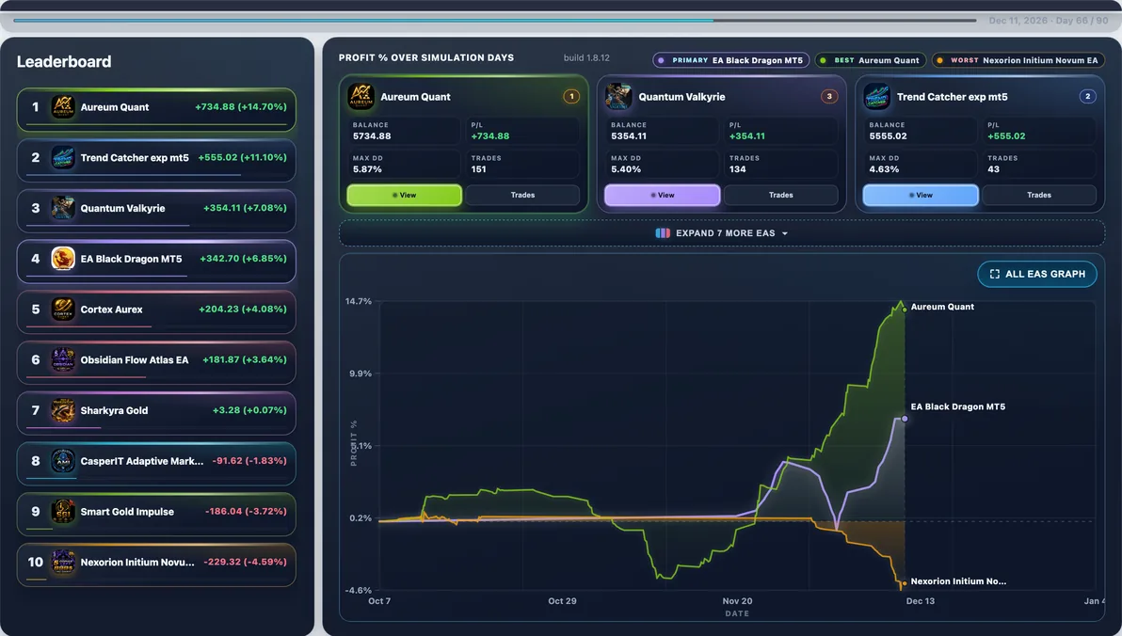
Task: Click Nexorion Initium endpoint marker on chart
Action: 905,583
